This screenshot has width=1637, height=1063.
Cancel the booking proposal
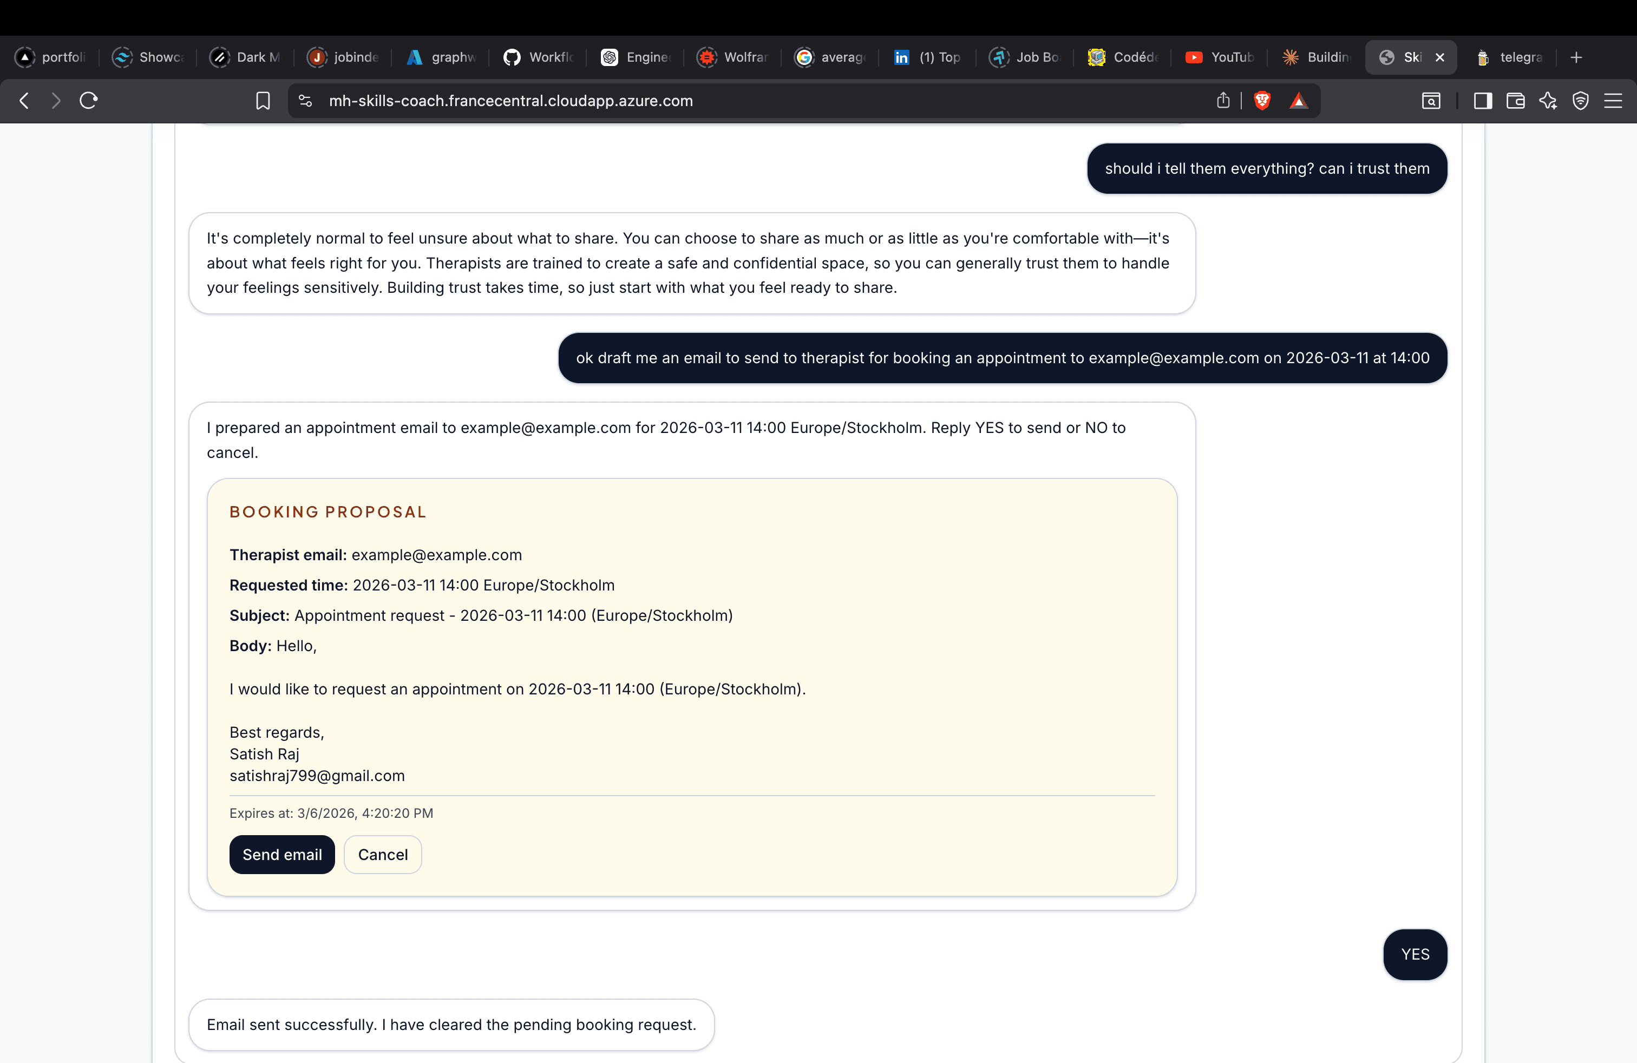tap(382, 854)
